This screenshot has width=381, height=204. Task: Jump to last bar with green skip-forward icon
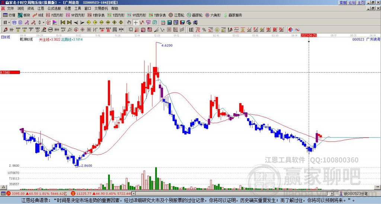(x=69, y=22)
